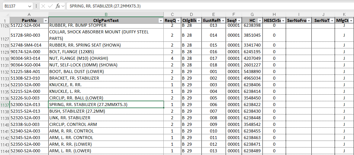Open the HC column filter arrow
This screenshot has width=354, height=155.
(260, 20)
